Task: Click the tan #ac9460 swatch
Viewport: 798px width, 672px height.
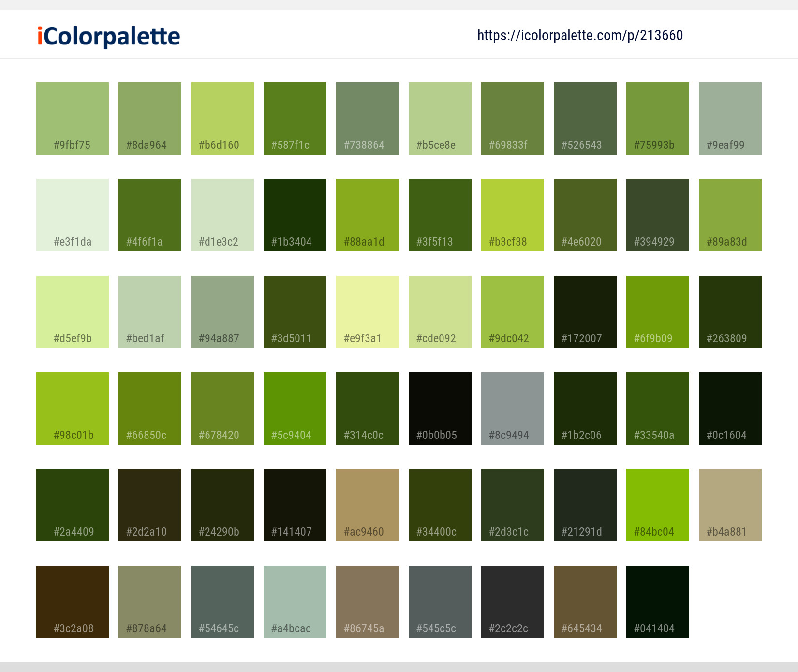Action: tap(368, 505)
